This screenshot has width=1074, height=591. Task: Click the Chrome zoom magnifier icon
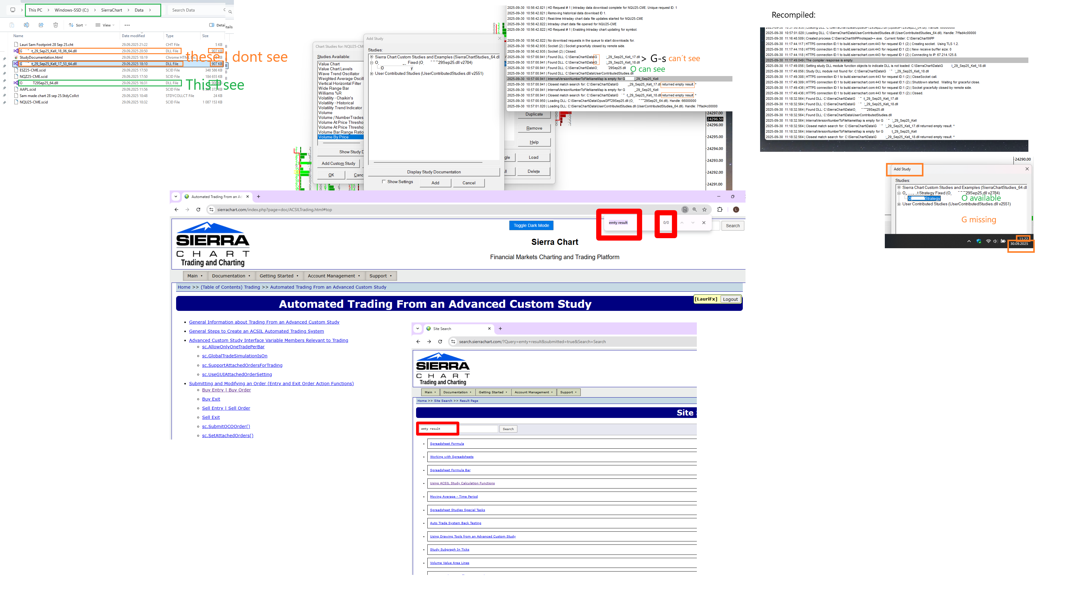(695, 210)
